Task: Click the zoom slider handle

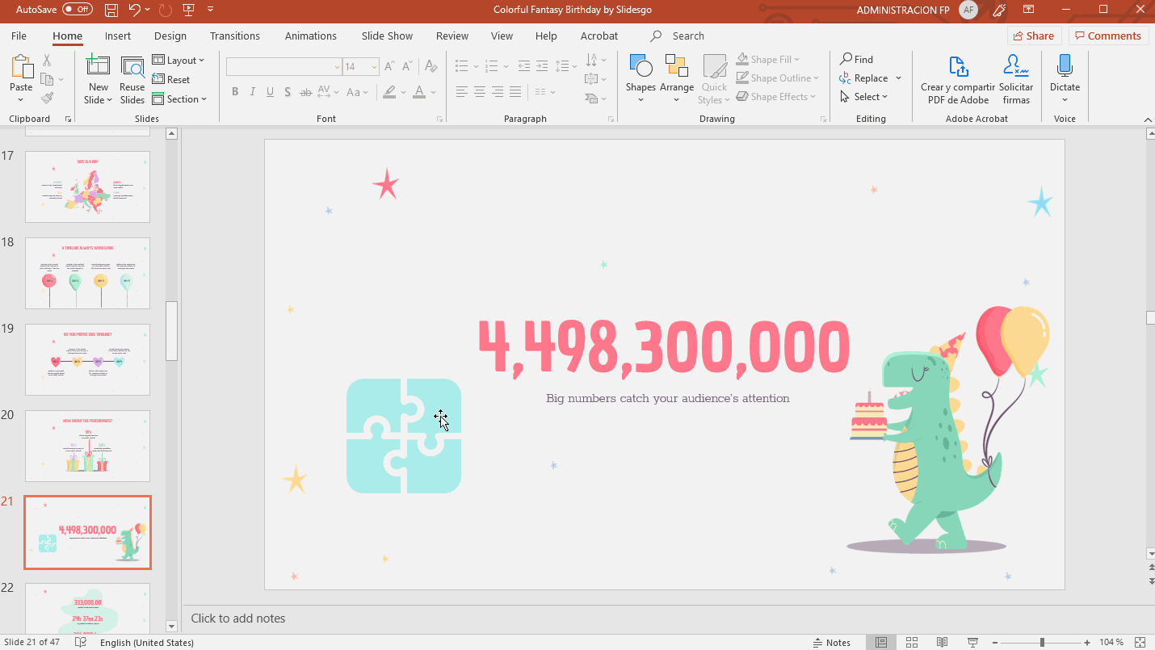Action: (1042, 642)
